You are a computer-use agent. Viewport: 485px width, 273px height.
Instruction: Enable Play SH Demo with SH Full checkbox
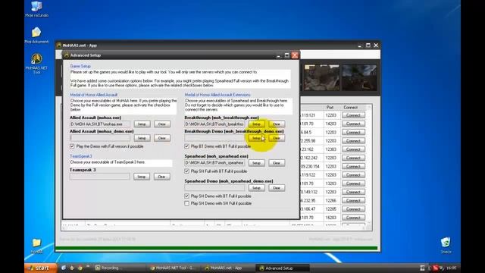tap(186, 203)
